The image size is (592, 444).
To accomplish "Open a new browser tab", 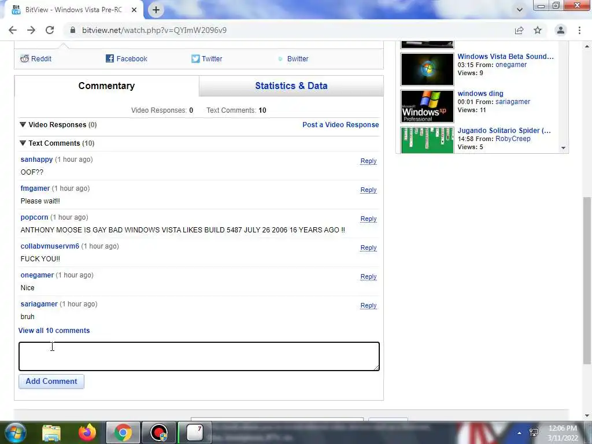I will [156, 10].
